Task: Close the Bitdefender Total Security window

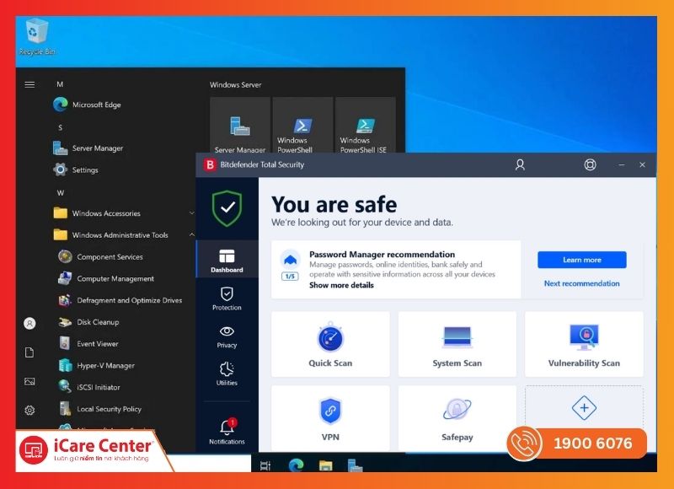Action: point(642,164)
